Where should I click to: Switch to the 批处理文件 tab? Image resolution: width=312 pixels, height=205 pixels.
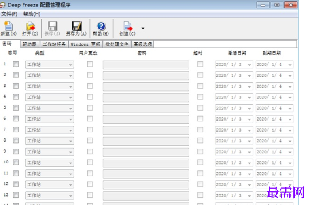(117, 44)
